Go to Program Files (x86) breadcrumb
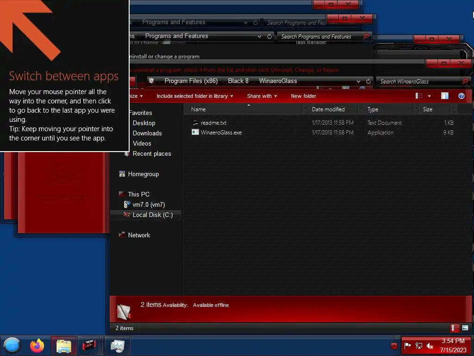This screenshot has height=356, width=474. point(191,81)
